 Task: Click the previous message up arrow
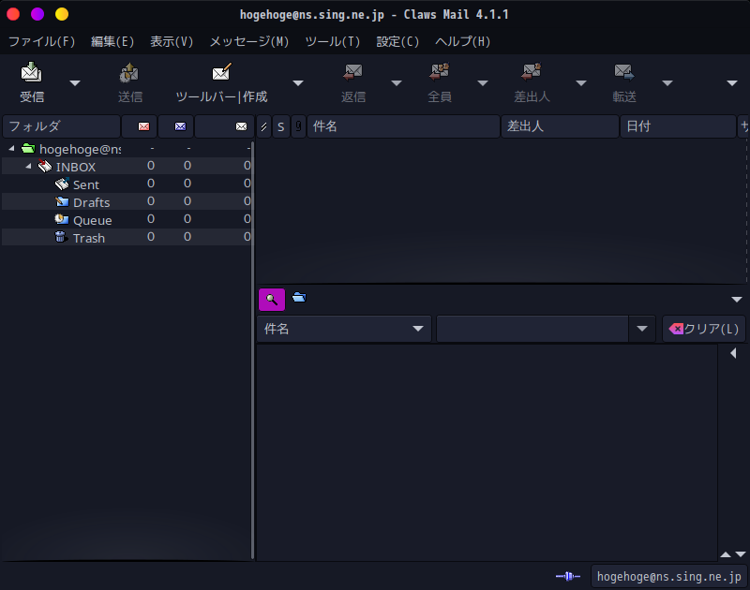(x=726, y=554)
